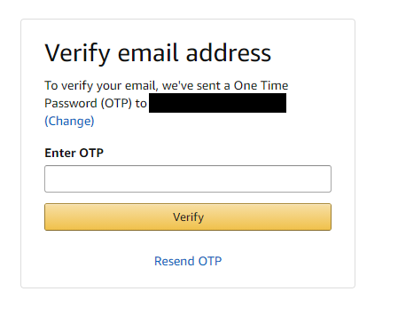Viewport: 398px width, 331px height.
Task: Click the word 'address' in the heading
Action: (x=229, y=53)
